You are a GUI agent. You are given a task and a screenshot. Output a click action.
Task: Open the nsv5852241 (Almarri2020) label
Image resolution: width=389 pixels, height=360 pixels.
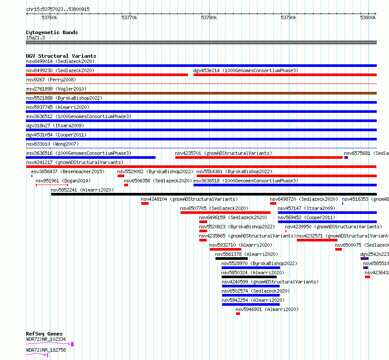coord(82,190)
